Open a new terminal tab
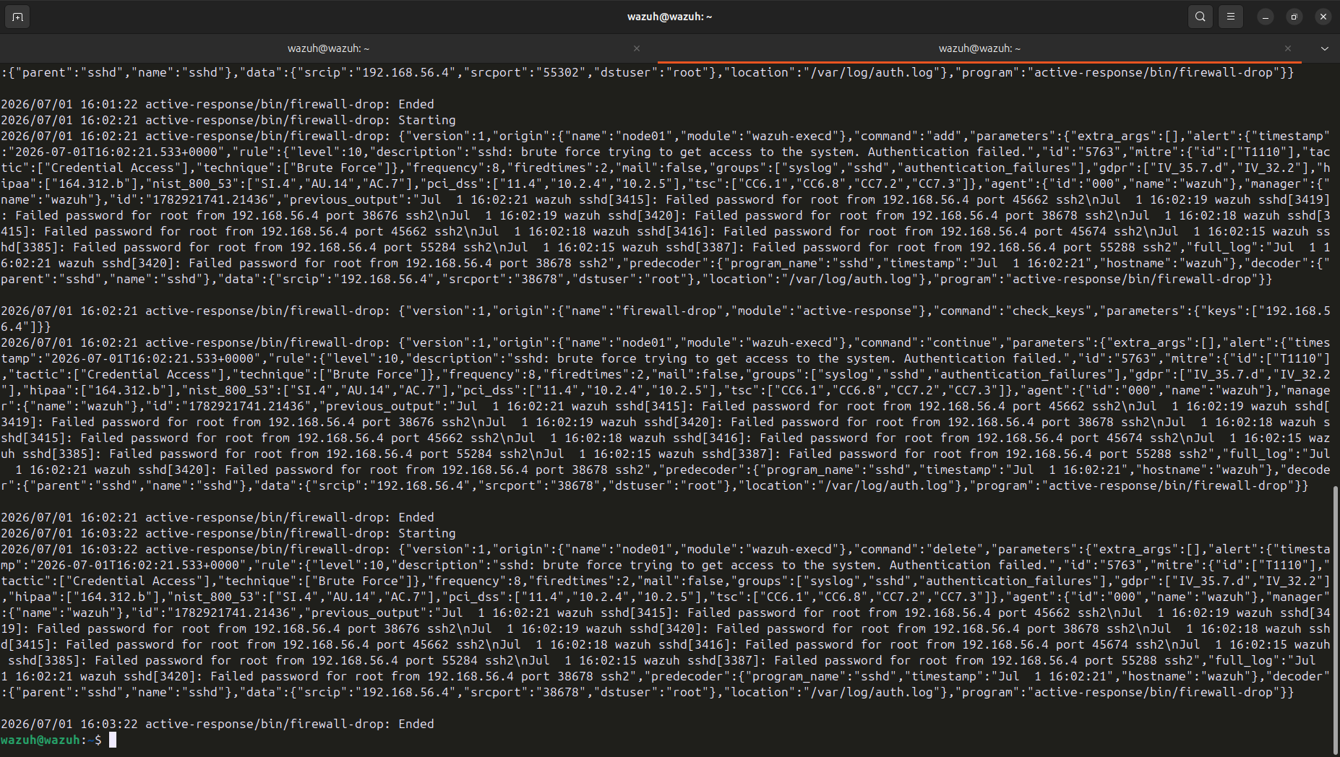Viewport: 1340px width, 757px height. tap(17, 17)
